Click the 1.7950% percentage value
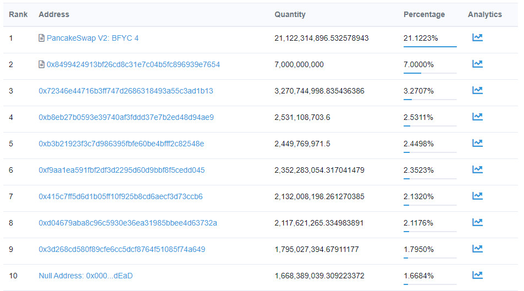Screen dimensions: 524x291 coord(419,250)
